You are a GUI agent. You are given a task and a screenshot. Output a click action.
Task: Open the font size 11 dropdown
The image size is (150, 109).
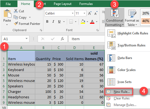84,13
